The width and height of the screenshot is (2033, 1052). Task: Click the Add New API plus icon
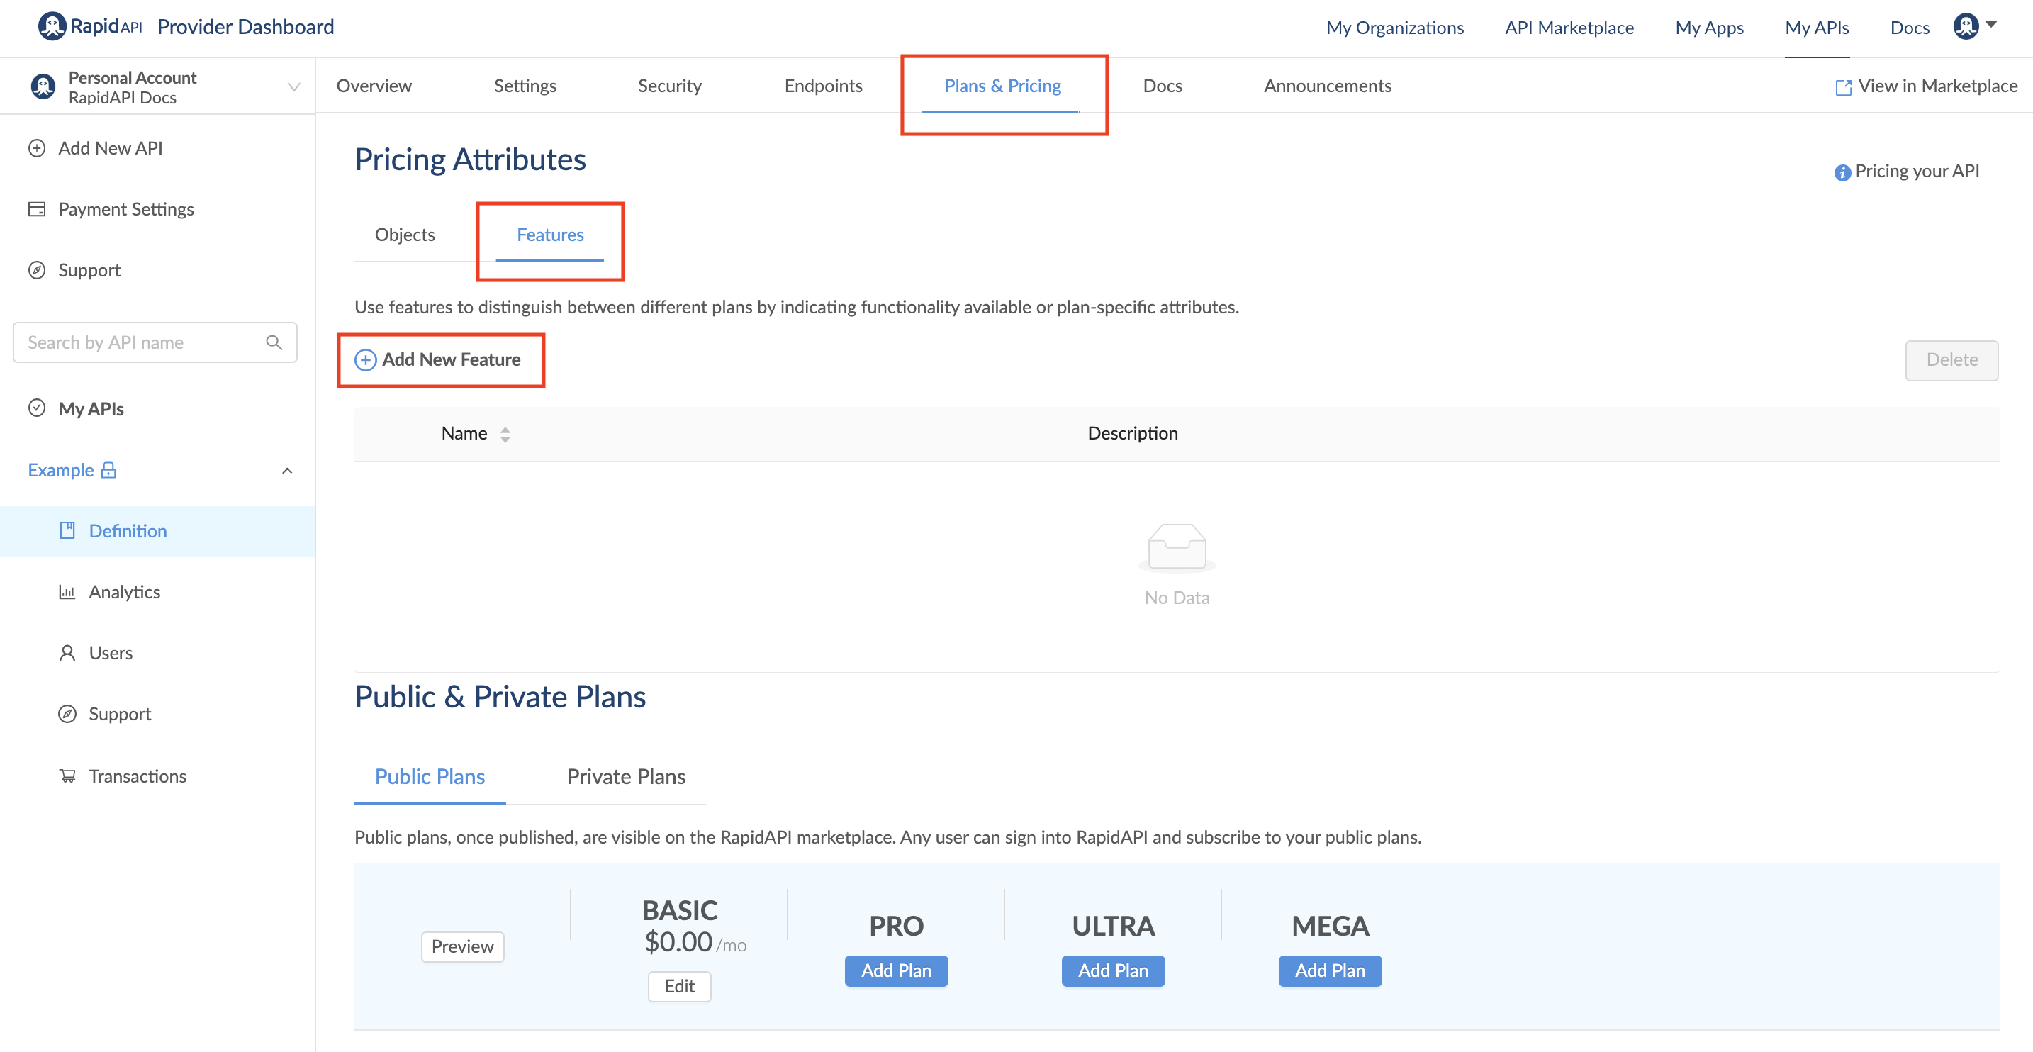pos(37,148)
